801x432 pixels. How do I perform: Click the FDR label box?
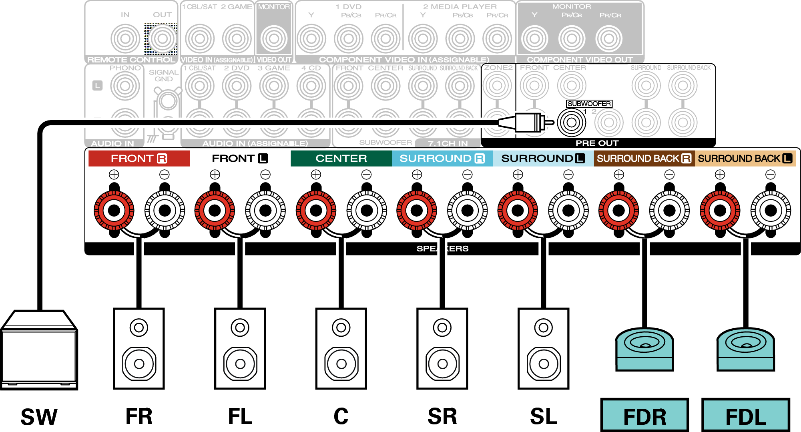(x=644, y=415)
